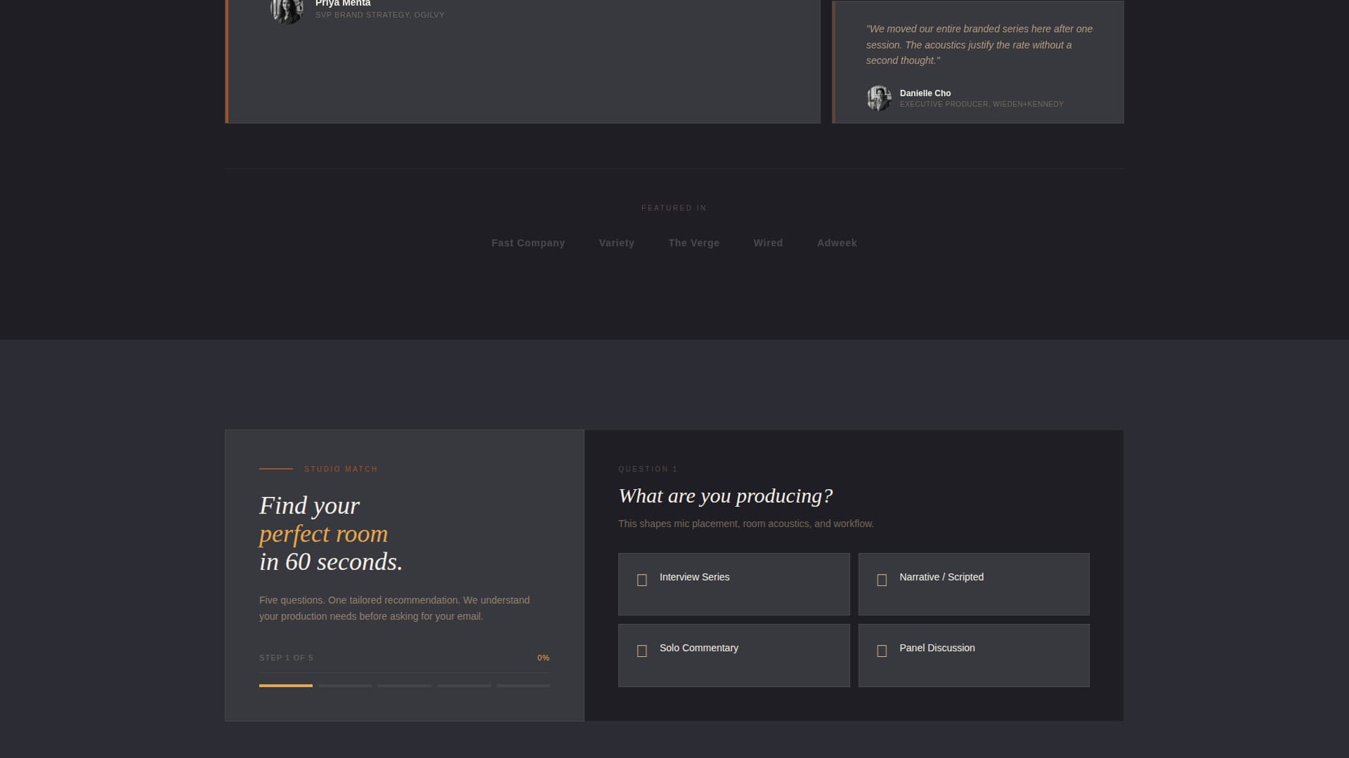The image size is (1349, 758).
Task: Click the STEP 1 OF 5 label
Action: click(x=285, y=658)
